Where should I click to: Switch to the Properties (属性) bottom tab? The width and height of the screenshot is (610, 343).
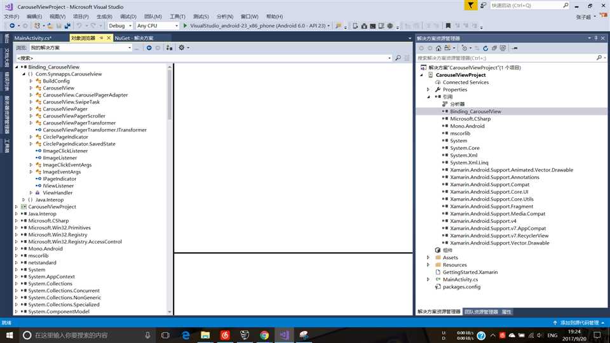506,312
